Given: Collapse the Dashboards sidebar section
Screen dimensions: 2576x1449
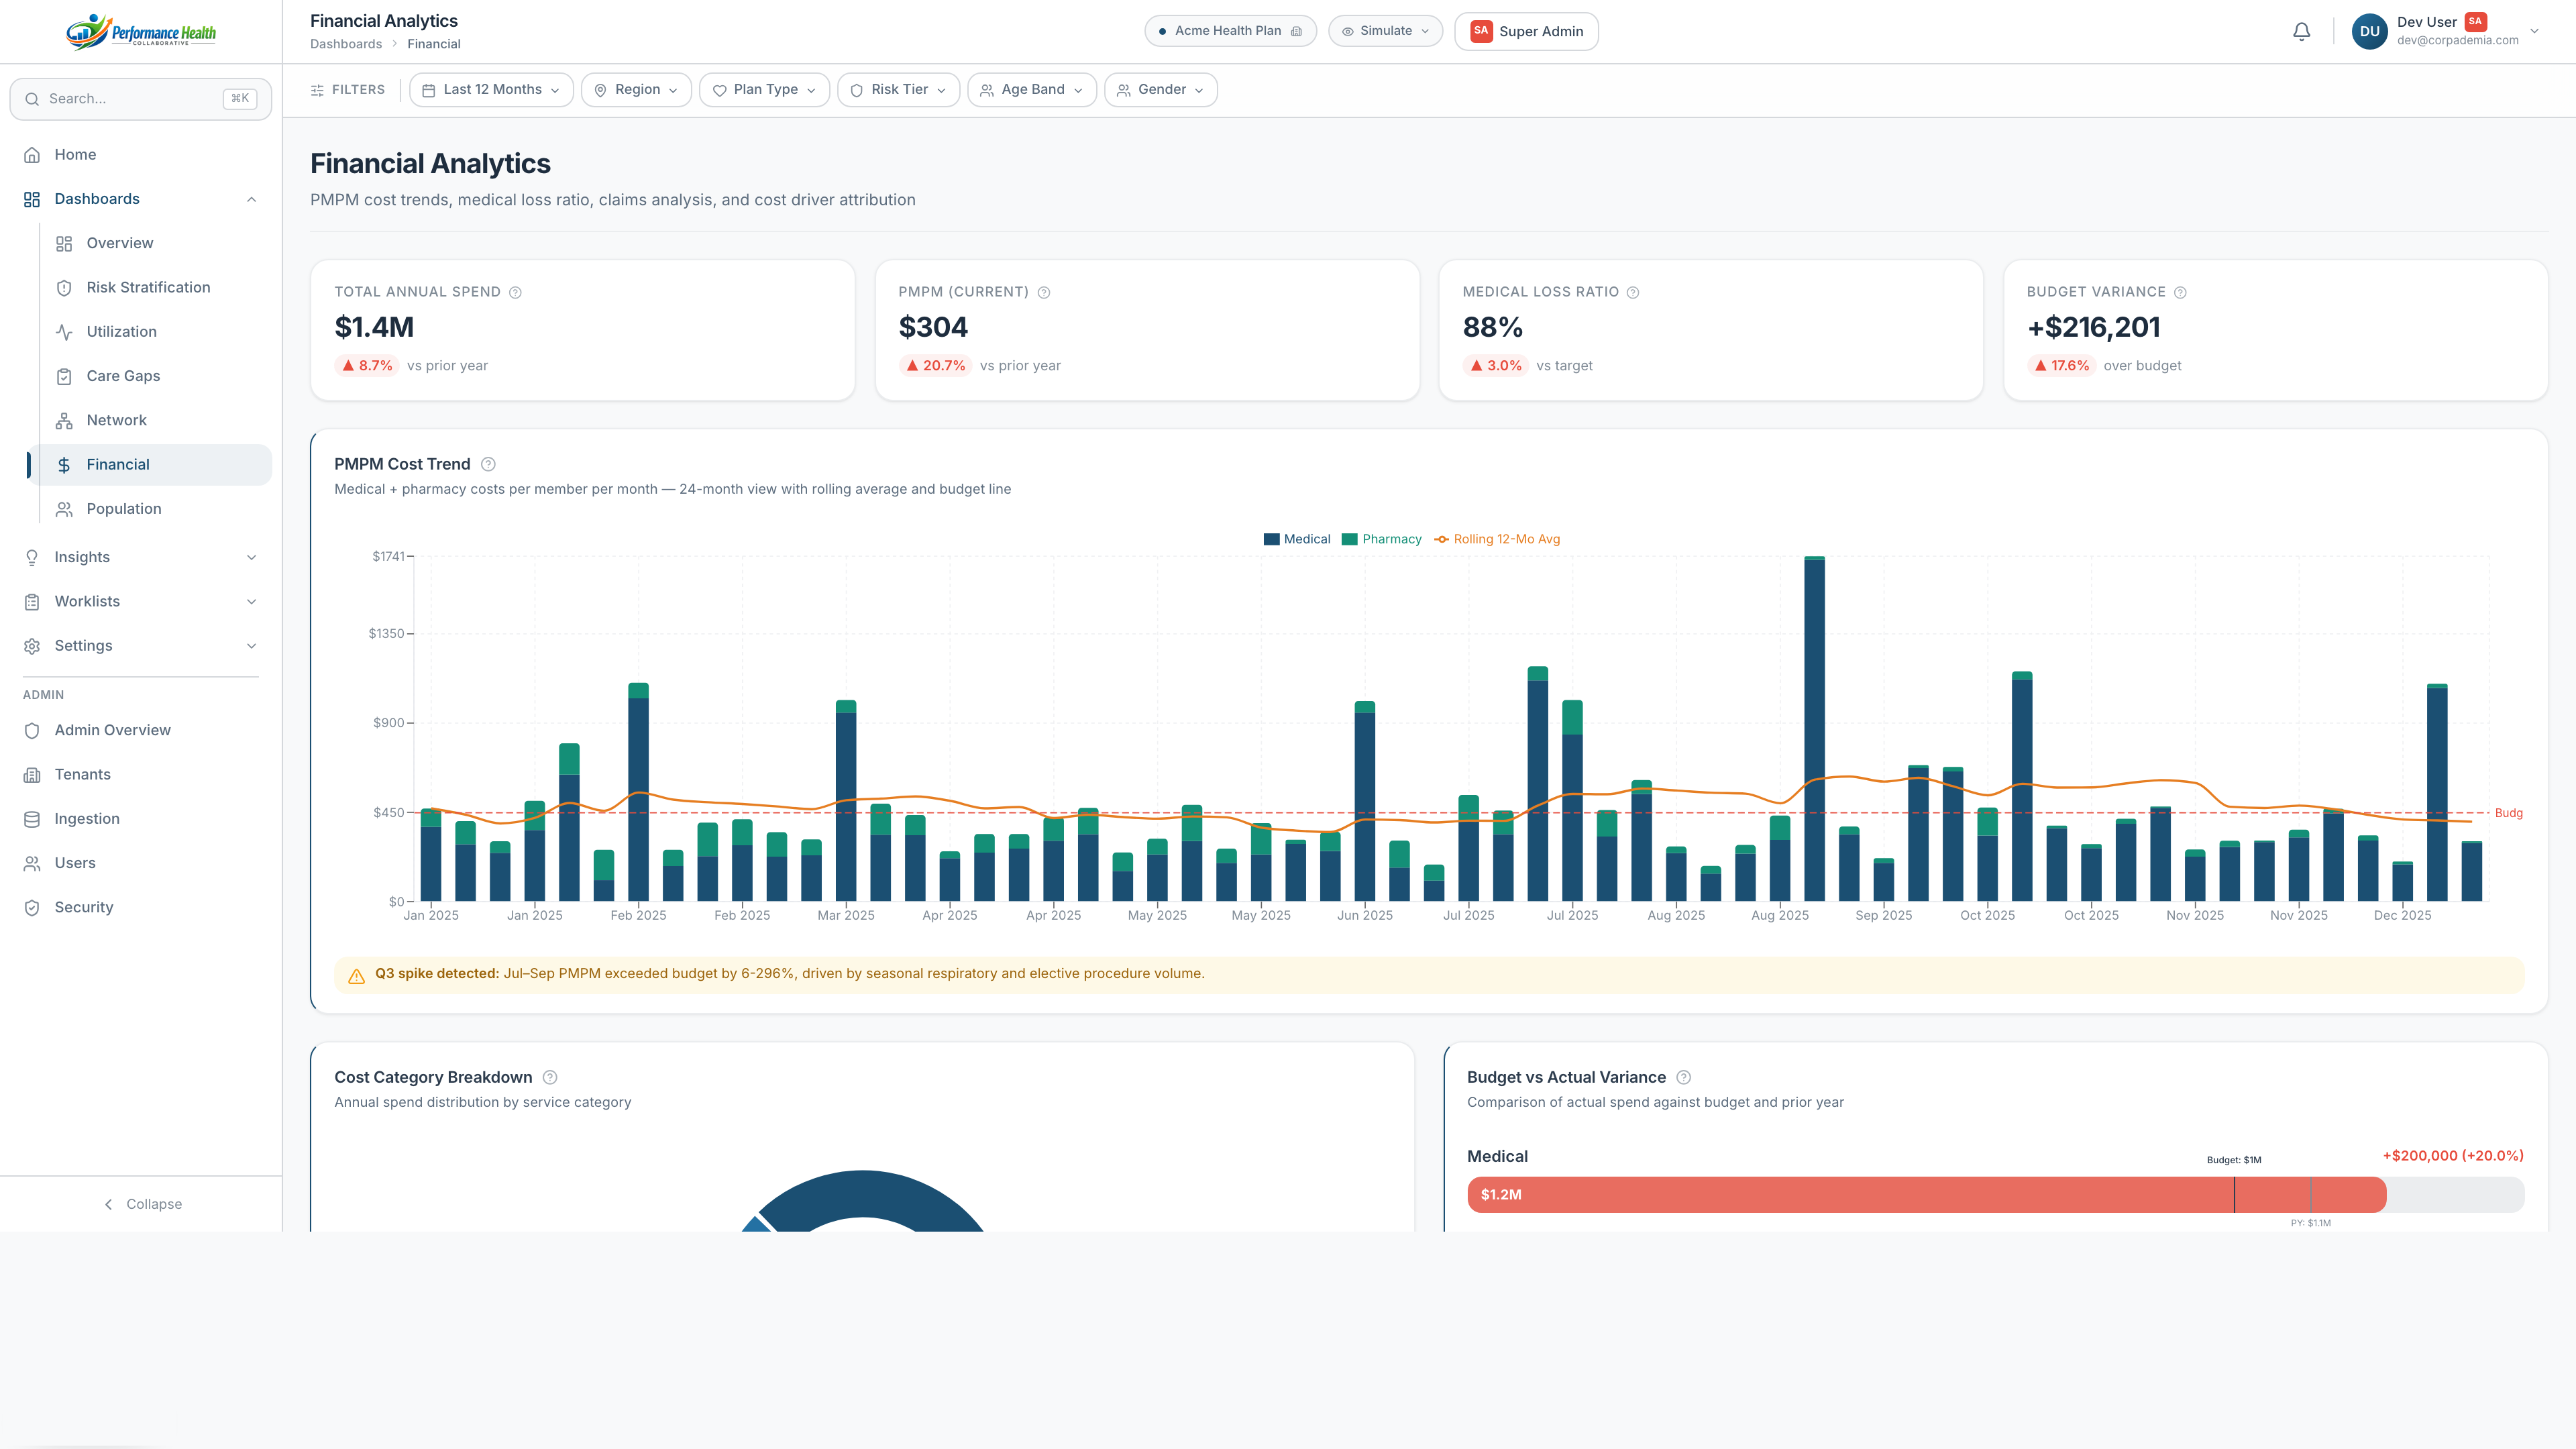Looking at the screenshot, I should point(251,199).
